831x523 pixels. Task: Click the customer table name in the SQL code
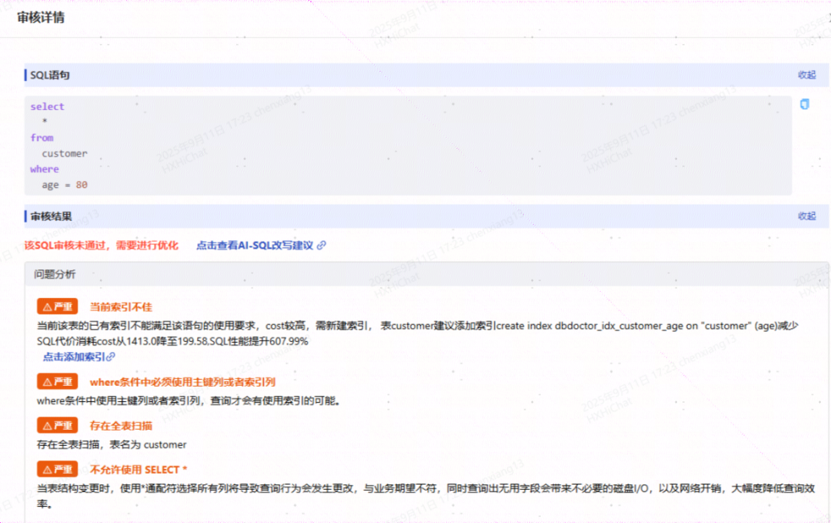point(65,153)
